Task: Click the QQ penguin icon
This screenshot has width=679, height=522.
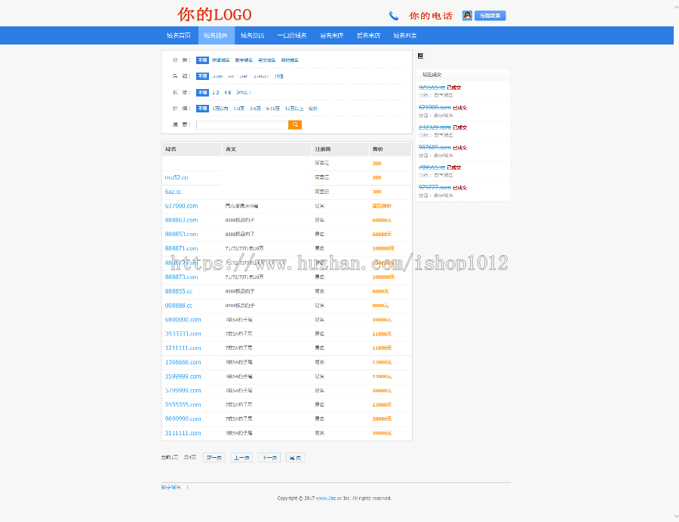Action: tap(467, 16)
